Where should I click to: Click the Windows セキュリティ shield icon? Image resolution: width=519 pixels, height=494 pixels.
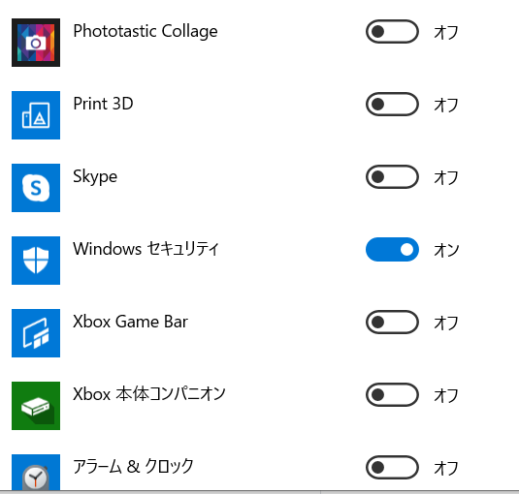[36, 261]
